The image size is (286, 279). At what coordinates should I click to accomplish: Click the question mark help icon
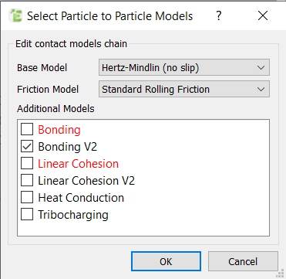click(x=218, y=16)
